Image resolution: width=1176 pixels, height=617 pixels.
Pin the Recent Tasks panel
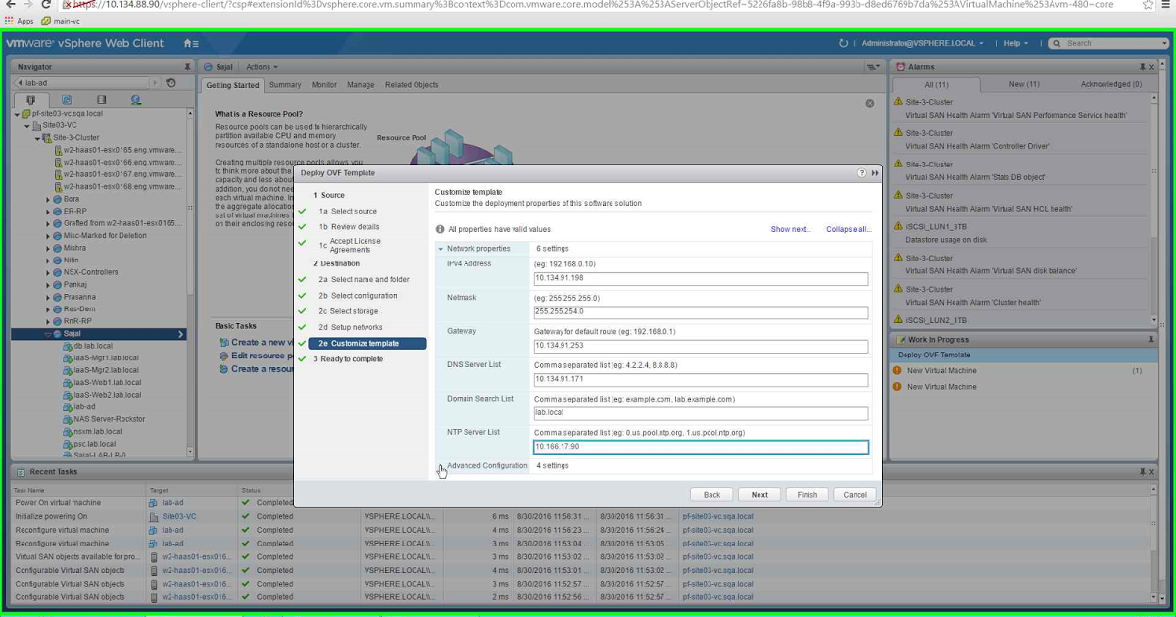(1142, 471)
